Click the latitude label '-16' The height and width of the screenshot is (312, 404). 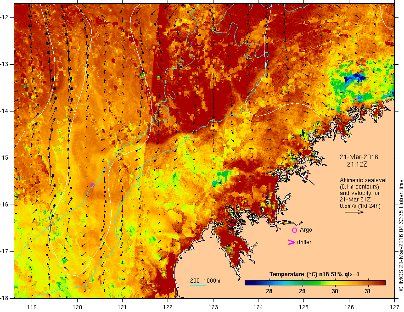point(5,205)
